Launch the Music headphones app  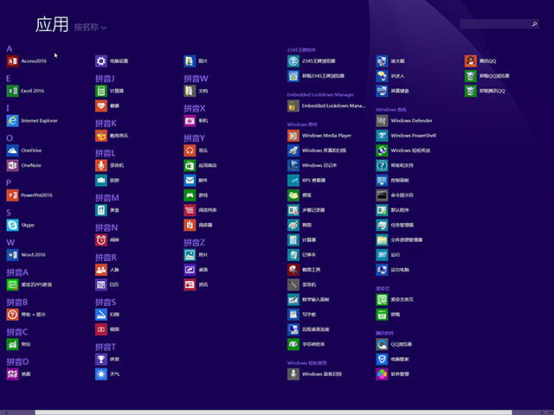click(x=196, y=150)
